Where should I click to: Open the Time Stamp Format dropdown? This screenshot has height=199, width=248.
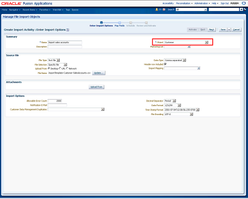(198, 110)
